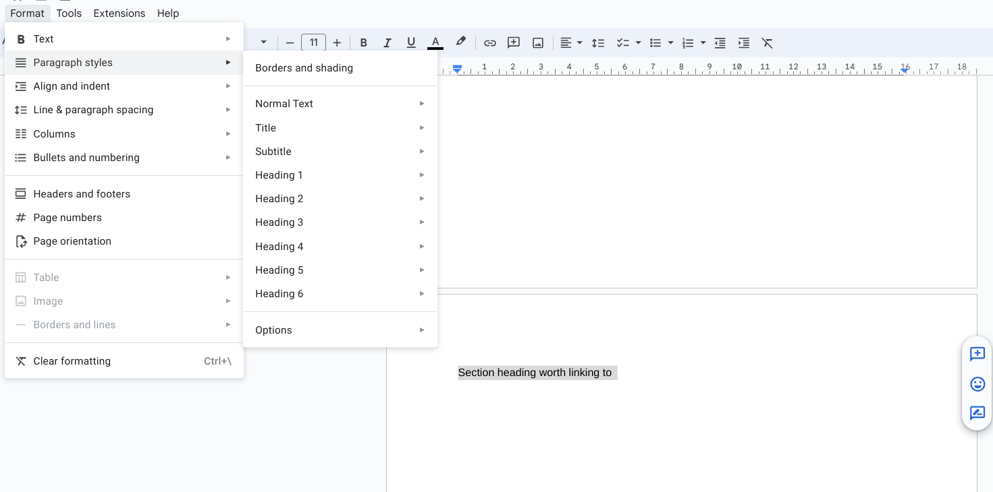Expand the Normal Text style submenu
The width and height of the screenshot is (993, 492).
tap(340, 104)
